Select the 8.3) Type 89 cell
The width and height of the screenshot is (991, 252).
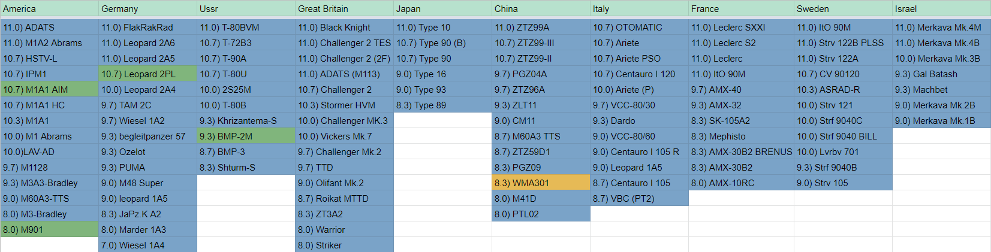442,105
